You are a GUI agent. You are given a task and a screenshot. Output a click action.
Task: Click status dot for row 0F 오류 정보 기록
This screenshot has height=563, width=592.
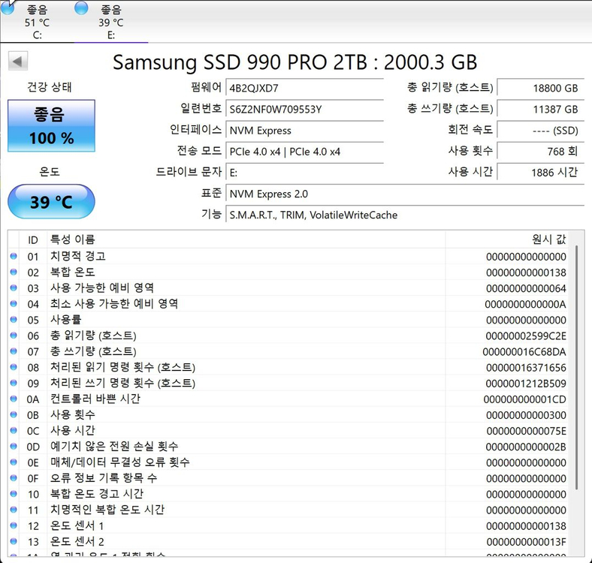[14, 478]
